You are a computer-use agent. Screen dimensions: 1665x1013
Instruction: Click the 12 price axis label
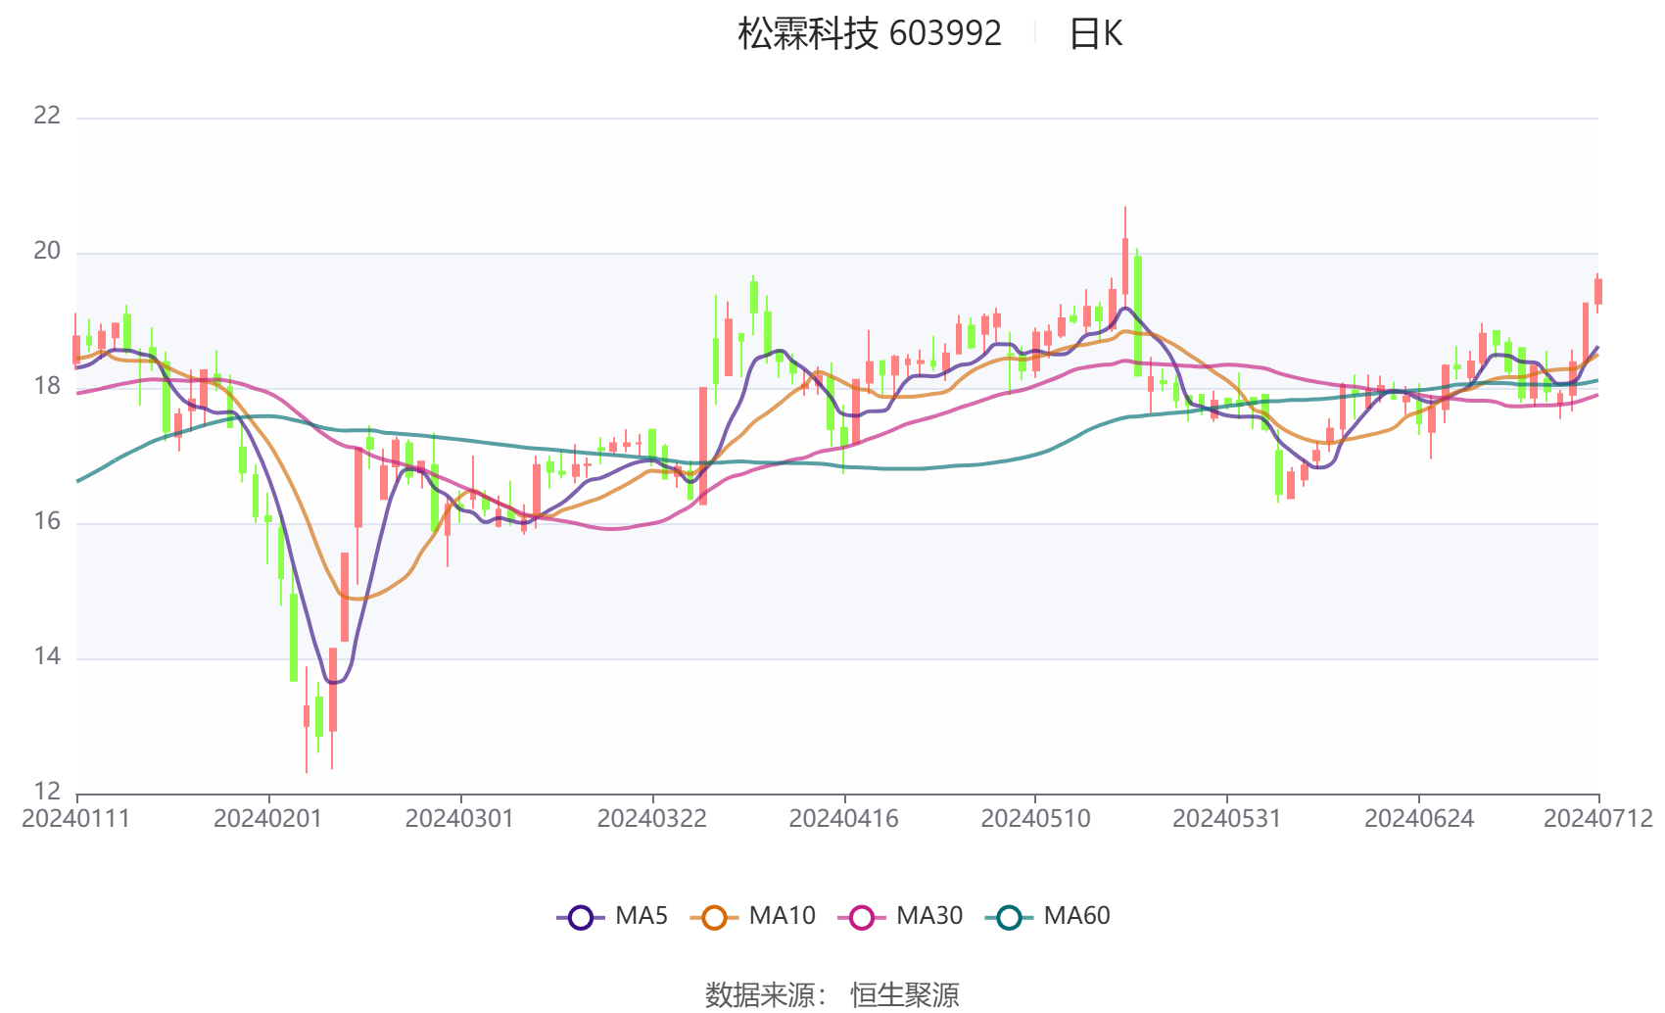pos(47,792)
